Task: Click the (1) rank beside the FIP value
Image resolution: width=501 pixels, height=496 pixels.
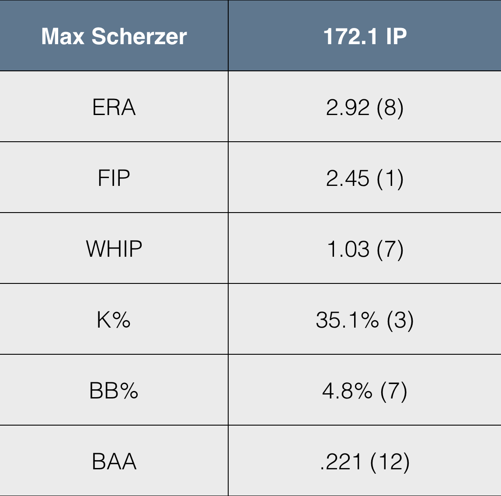Action: (x=390, y=178)
